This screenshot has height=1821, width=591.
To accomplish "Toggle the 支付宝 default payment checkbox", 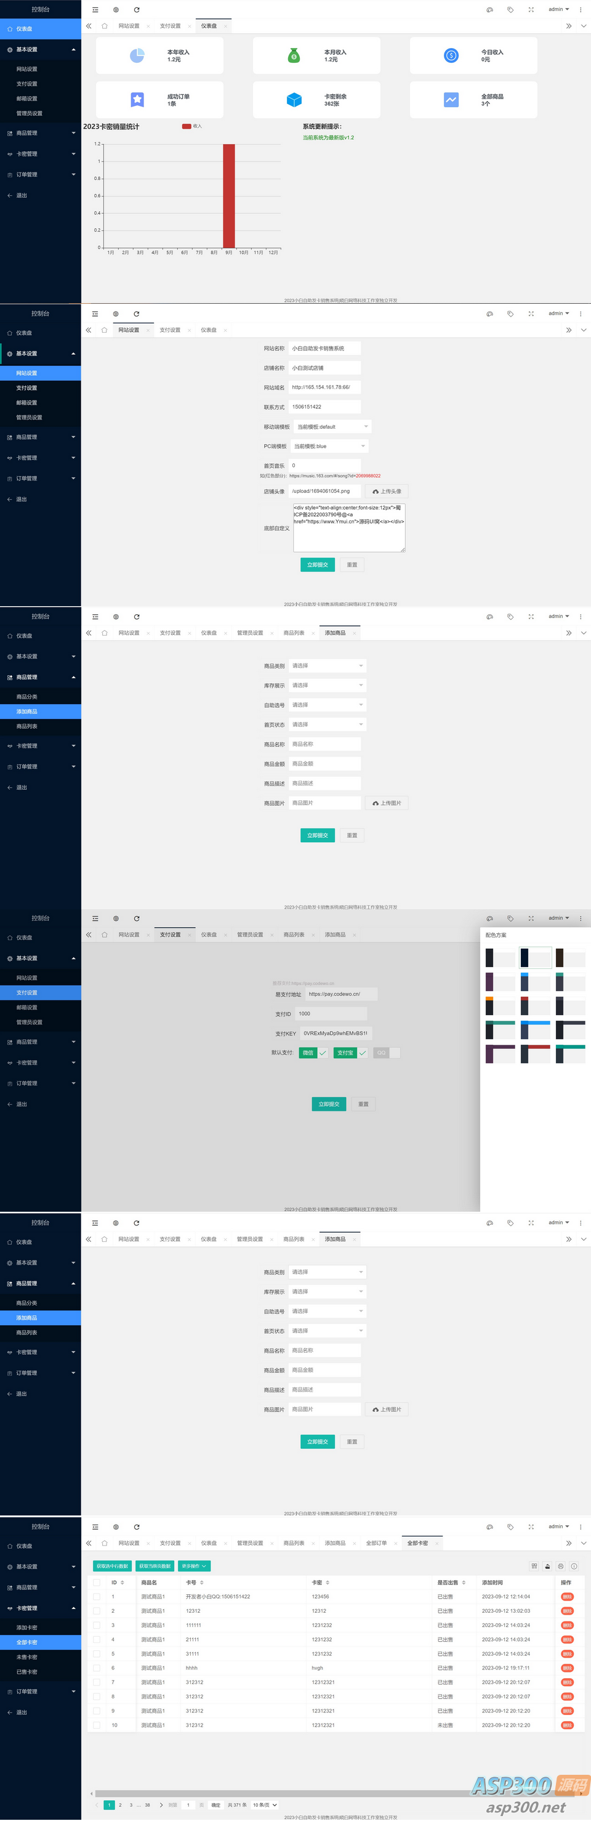I will coord(351,1053).
